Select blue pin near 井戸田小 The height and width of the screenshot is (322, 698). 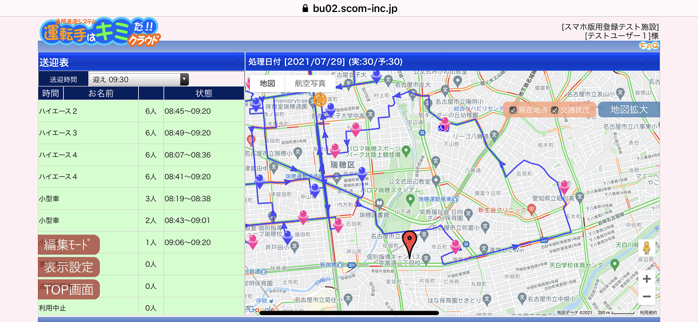(x=288, y=237)
